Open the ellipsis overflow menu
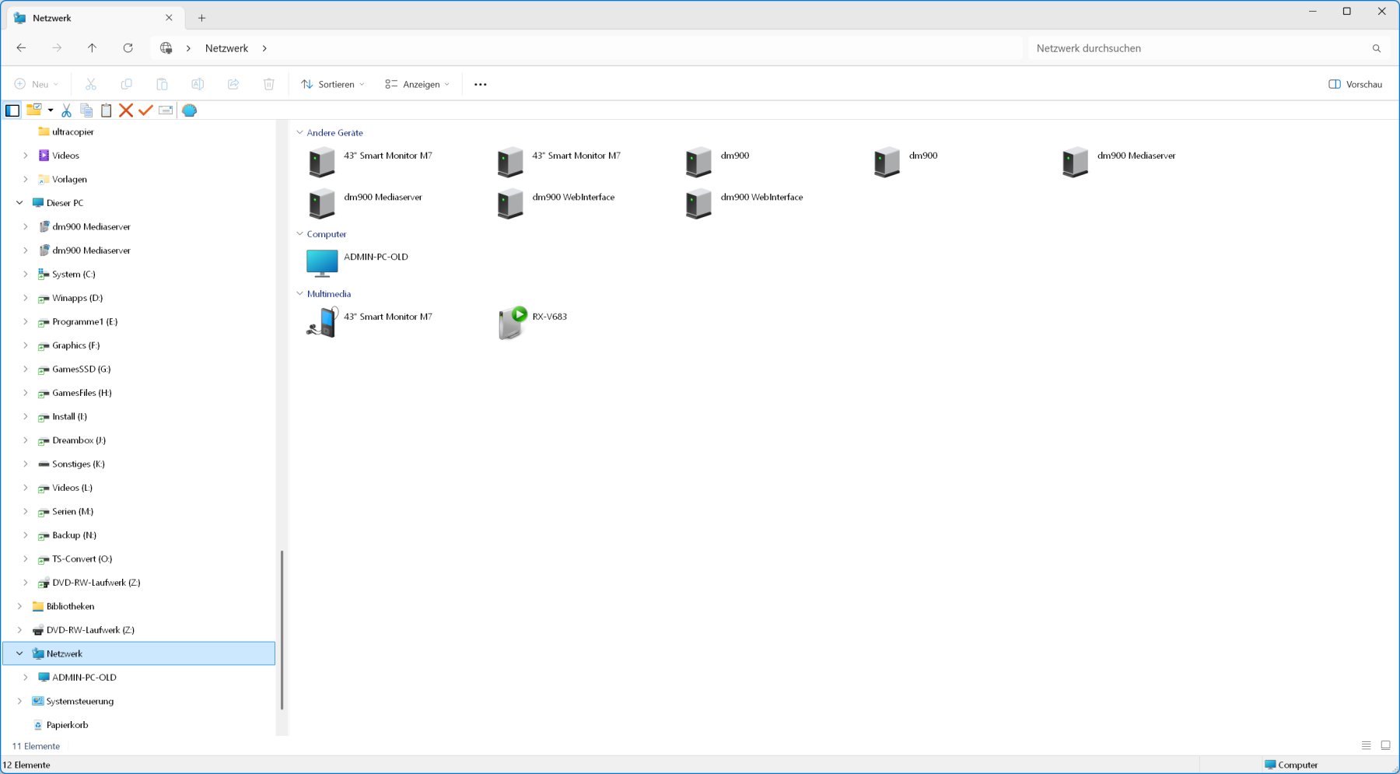Screen dimensions: 1400x774 (x=480, y=84)
